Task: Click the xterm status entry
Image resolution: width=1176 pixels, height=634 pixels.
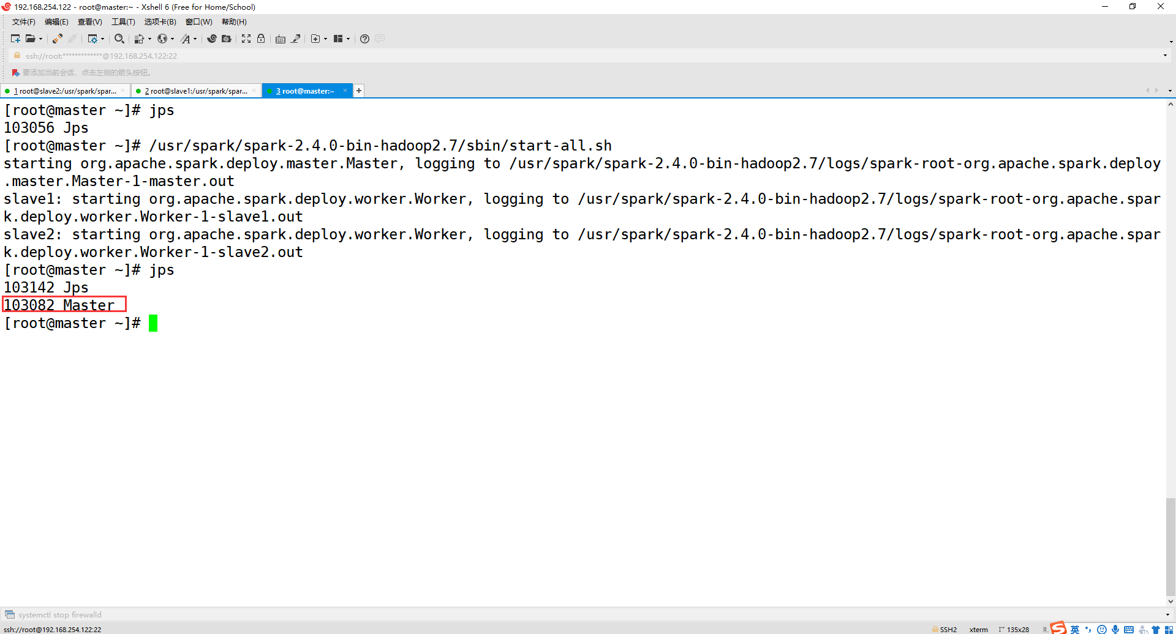Action: coord(978,629)
